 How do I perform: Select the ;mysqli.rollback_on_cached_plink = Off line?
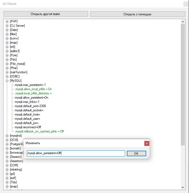pyautogui.click(x=39, y=131)
